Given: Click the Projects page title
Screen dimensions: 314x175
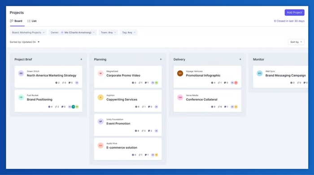Looking at the screenshot, I should (x=17, y=13).
